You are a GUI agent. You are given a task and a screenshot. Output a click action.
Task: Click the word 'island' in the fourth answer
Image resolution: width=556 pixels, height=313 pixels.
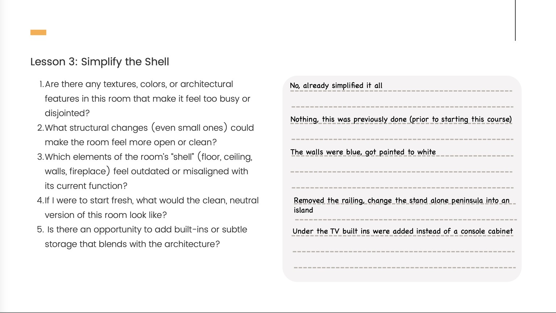pyautogui.click(x=303, y=210)
